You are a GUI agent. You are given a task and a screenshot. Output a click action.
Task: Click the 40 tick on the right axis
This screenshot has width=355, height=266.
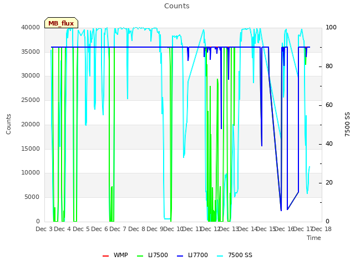[x=329, y=144]
